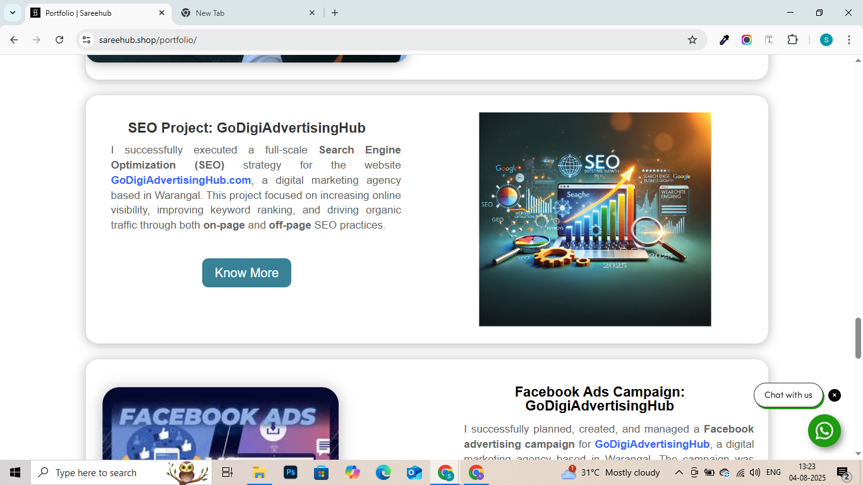Click the bookmark star icon
The image size is (863, 485).
(692, 40)
